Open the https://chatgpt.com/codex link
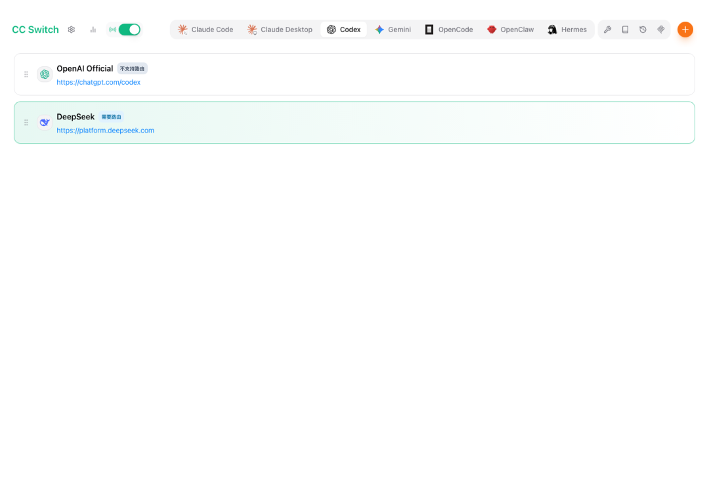Image resolution: width=709 pixels, height=492 pixels. 98,82
